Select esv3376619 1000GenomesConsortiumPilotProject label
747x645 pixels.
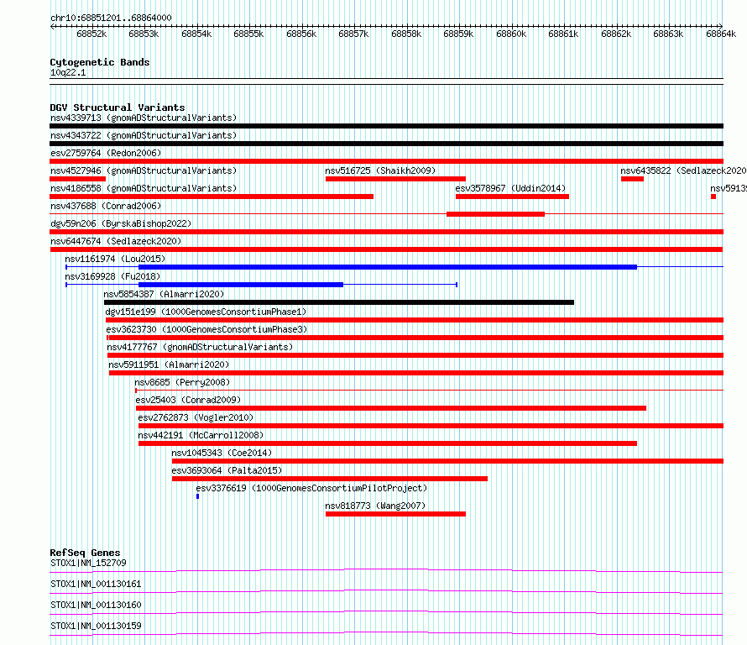click(x=311, y=488)
